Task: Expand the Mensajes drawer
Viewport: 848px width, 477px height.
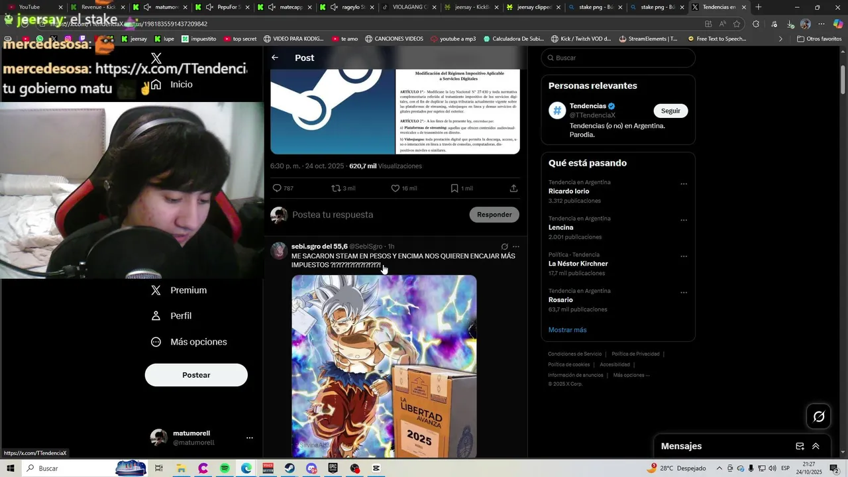Action: coord(816,447)
